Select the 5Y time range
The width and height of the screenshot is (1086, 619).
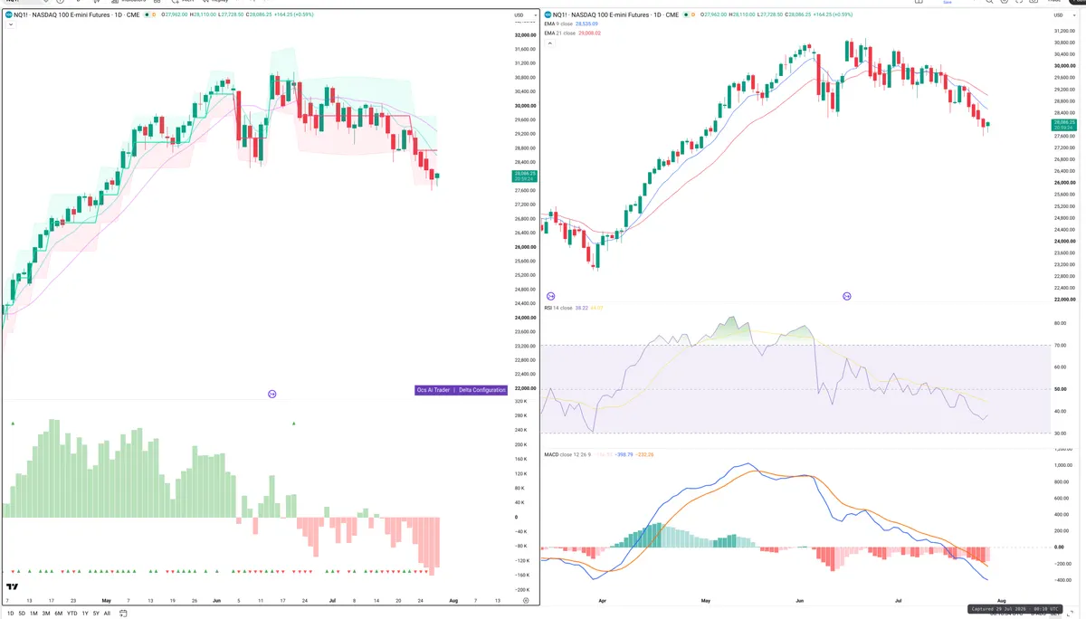(x=96, y=613)
